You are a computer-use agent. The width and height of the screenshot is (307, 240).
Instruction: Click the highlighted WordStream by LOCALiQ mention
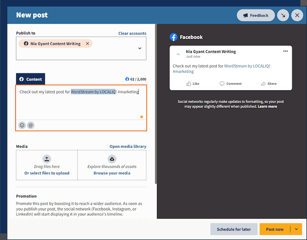(93, 92)
